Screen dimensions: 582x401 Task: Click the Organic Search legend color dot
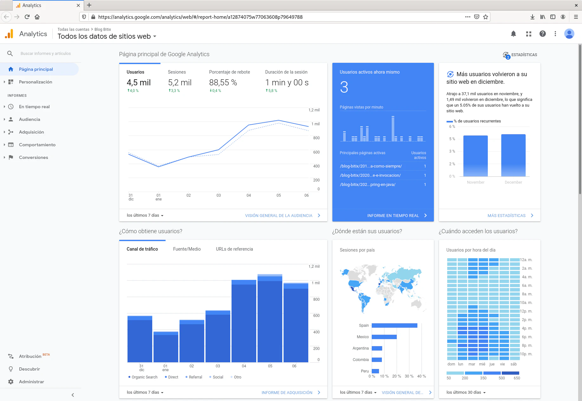point(129,377)
